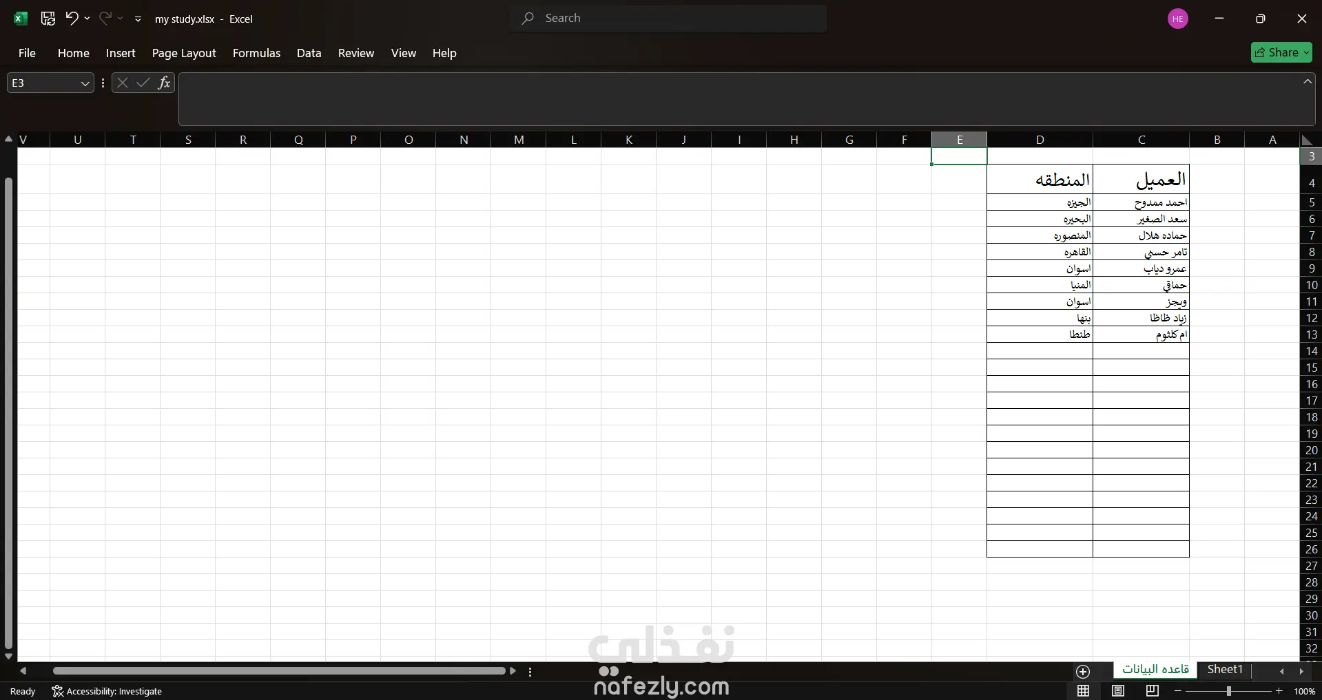Screen dimensions: 1322x700
Task: Select the cell containing زياد ظاظا
Action: (x=1141, y=318)
